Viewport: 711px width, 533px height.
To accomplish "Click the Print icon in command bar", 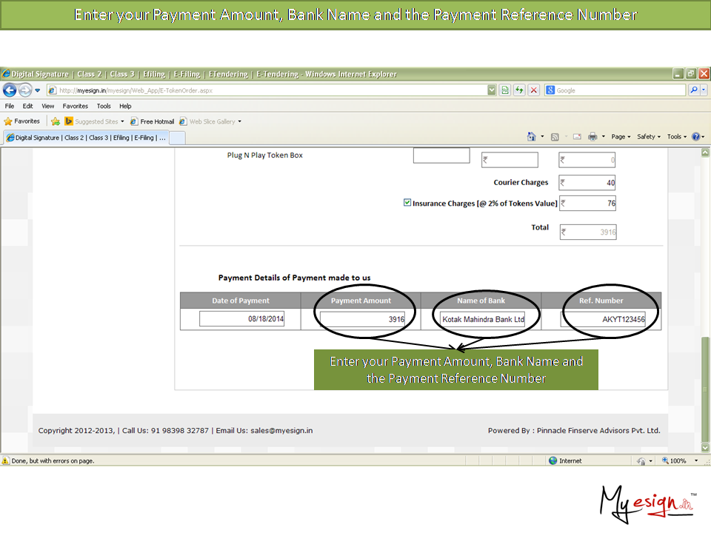I will point(592,137).
